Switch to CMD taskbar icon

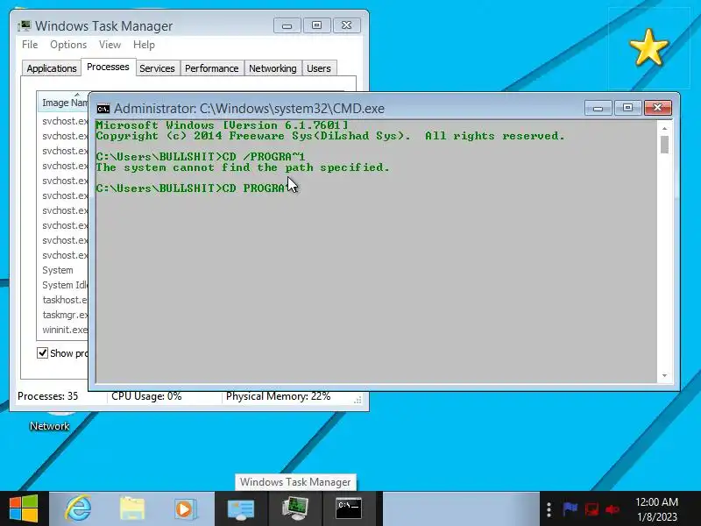click(x=349, y=508)
